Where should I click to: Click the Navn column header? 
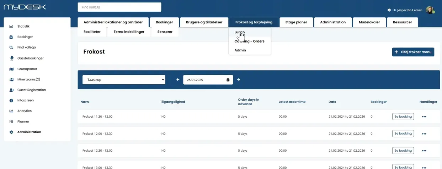coord(85,102)
